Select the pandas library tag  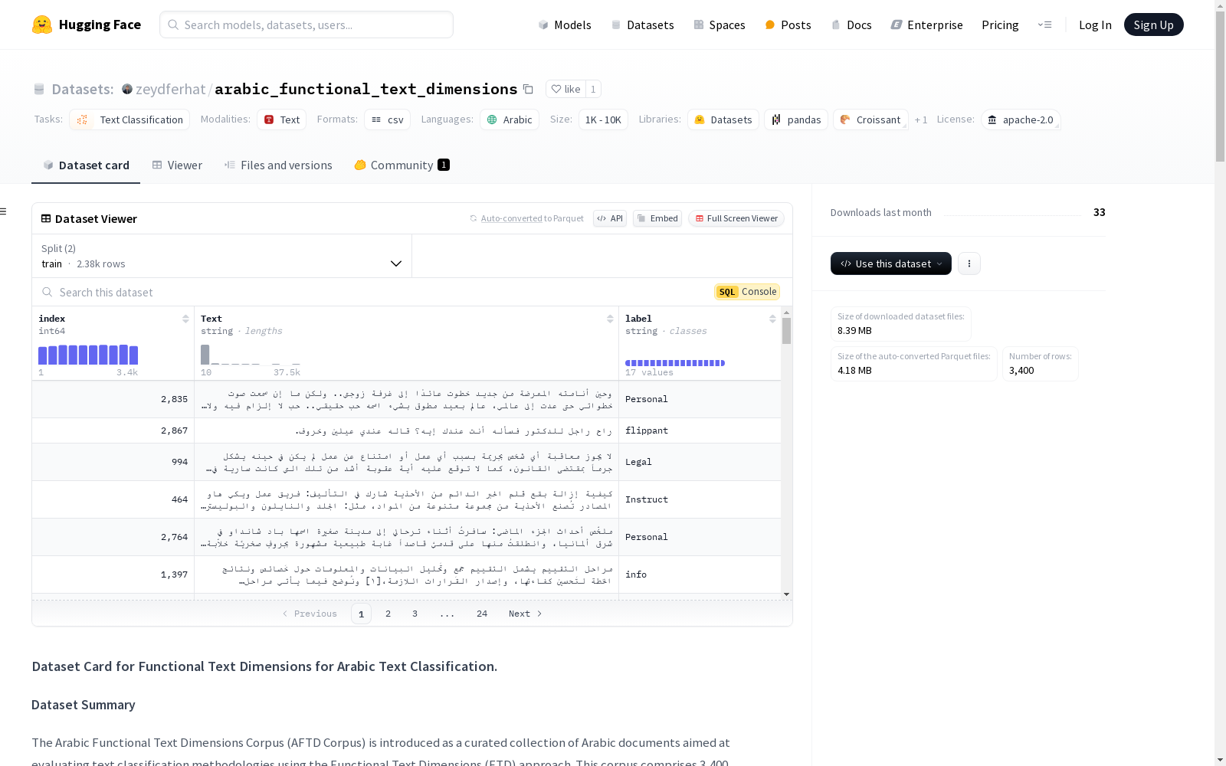(x=796, y=119)
